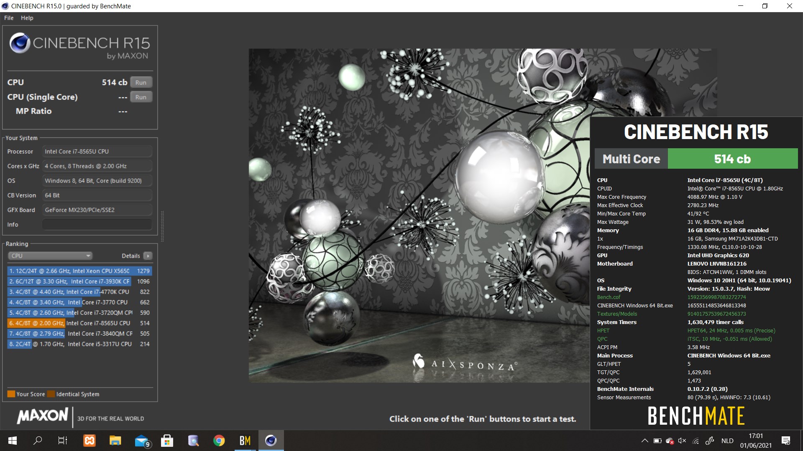Click the OS field Windows 8 64 Bit
Viewport: 803px width, 451px height.
click(x=97, y=180)
